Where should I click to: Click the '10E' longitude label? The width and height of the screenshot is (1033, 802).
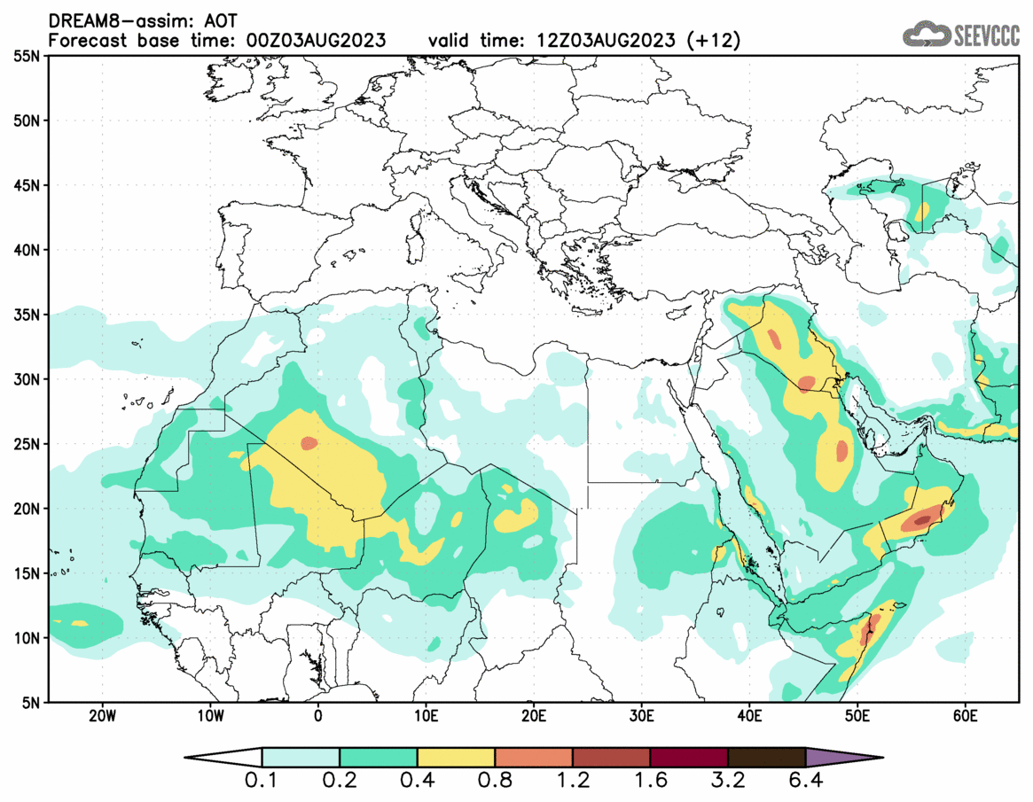[427, 716]
